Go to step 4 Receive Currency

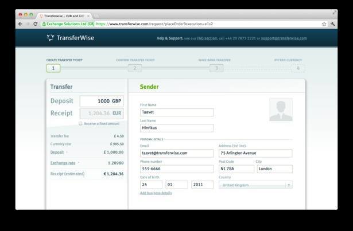pos(298,68)
